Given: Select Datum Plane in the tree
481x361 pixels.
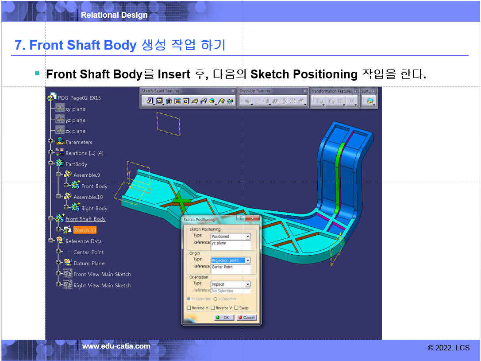Looking at the screenshot, I should click(89, 263).
